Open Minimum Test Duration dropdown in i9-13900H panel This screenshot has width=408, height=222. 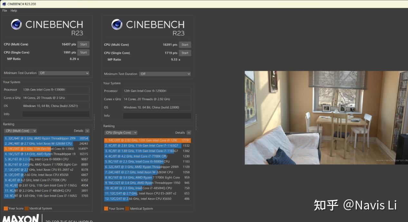[64, 73]
